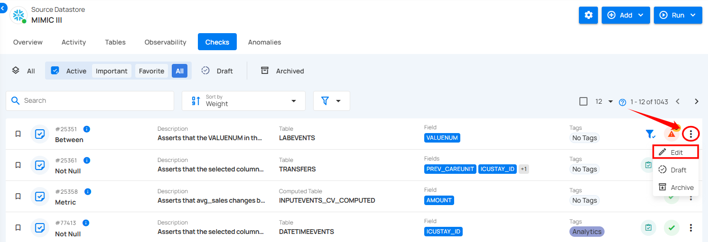Click the check icon for #25361 Not Null

(40, 165)
